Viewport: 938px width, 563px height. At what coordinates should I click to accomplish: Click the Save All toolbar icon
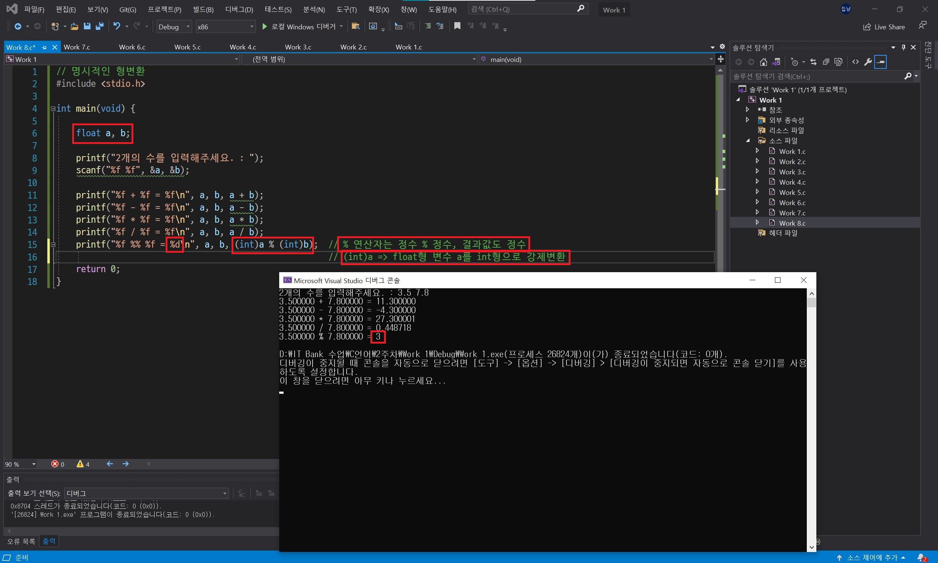[x=100, y=26]
